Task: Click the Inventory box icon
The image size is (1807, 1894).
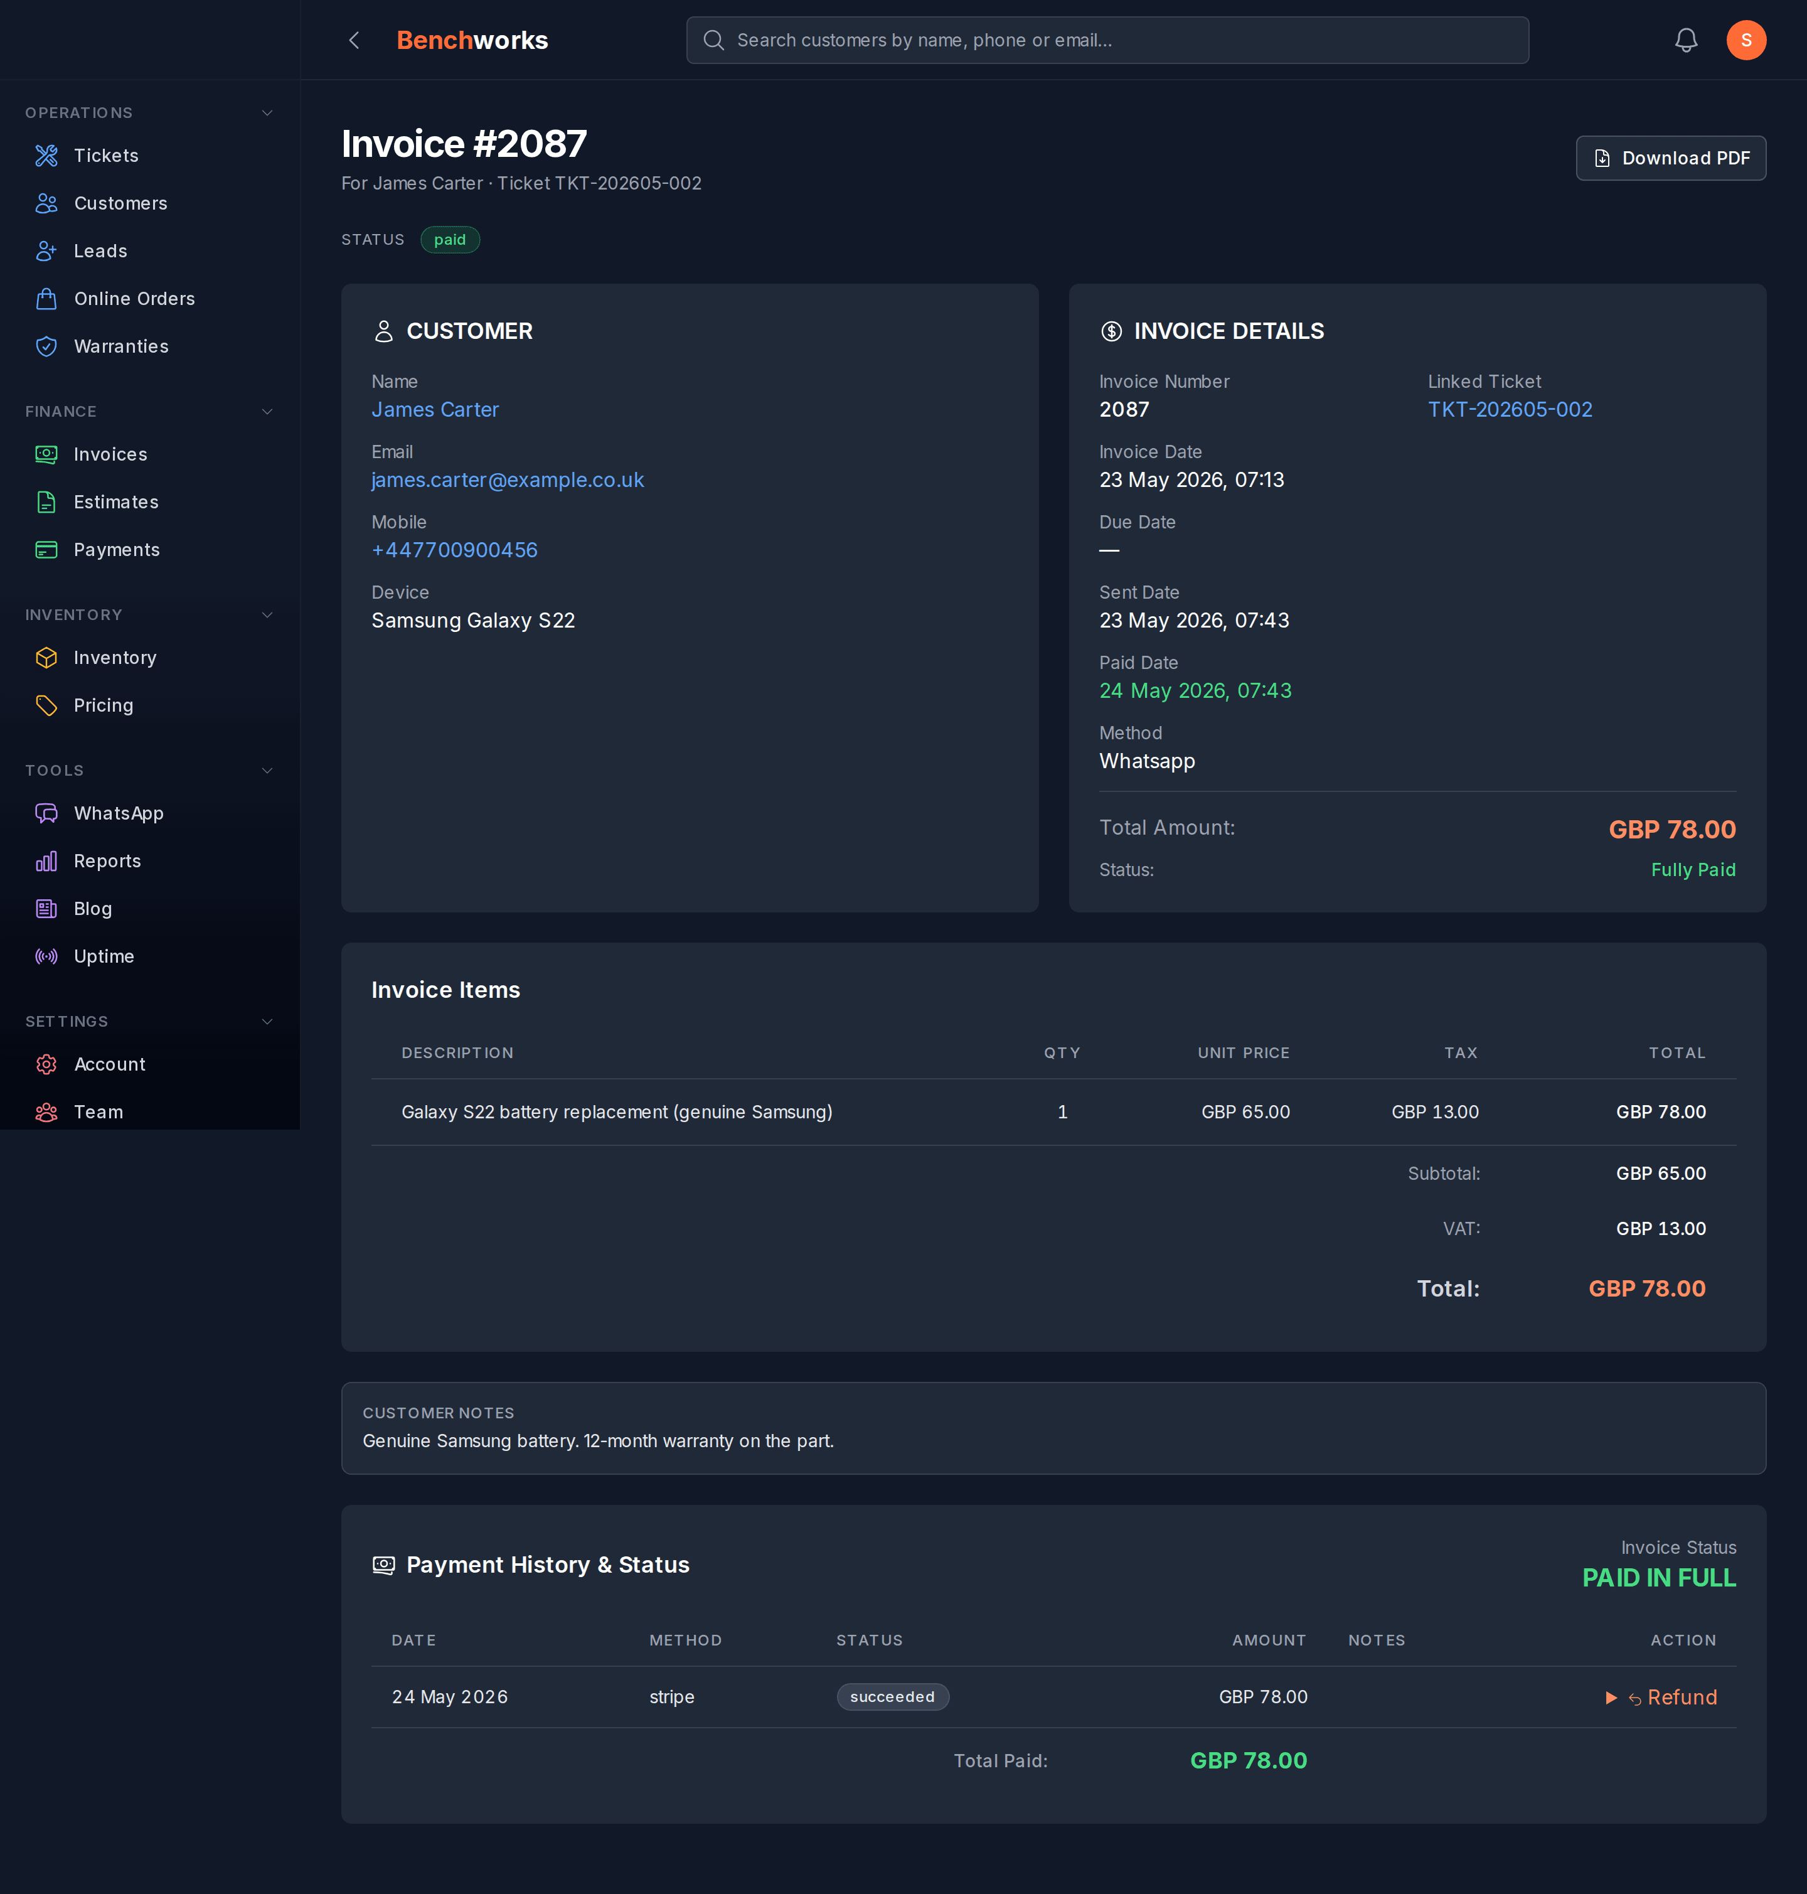Action: [46, 657]
